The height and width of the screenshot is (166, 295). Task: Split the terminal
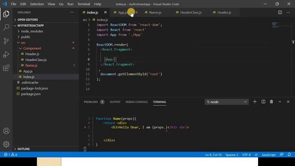tap(263, 102)
